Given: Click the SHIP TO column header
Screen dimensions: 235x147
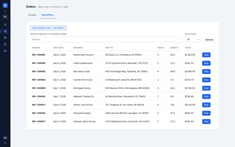Looking at the screenshot, I should click(109, 48).
